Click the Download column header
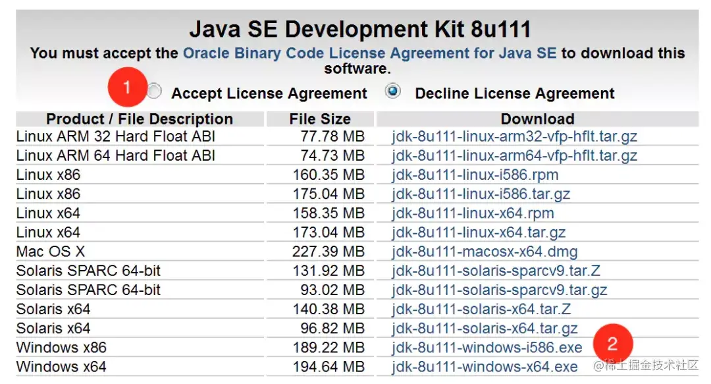This screenshot has height=384, width=711. tap(537, 119)
